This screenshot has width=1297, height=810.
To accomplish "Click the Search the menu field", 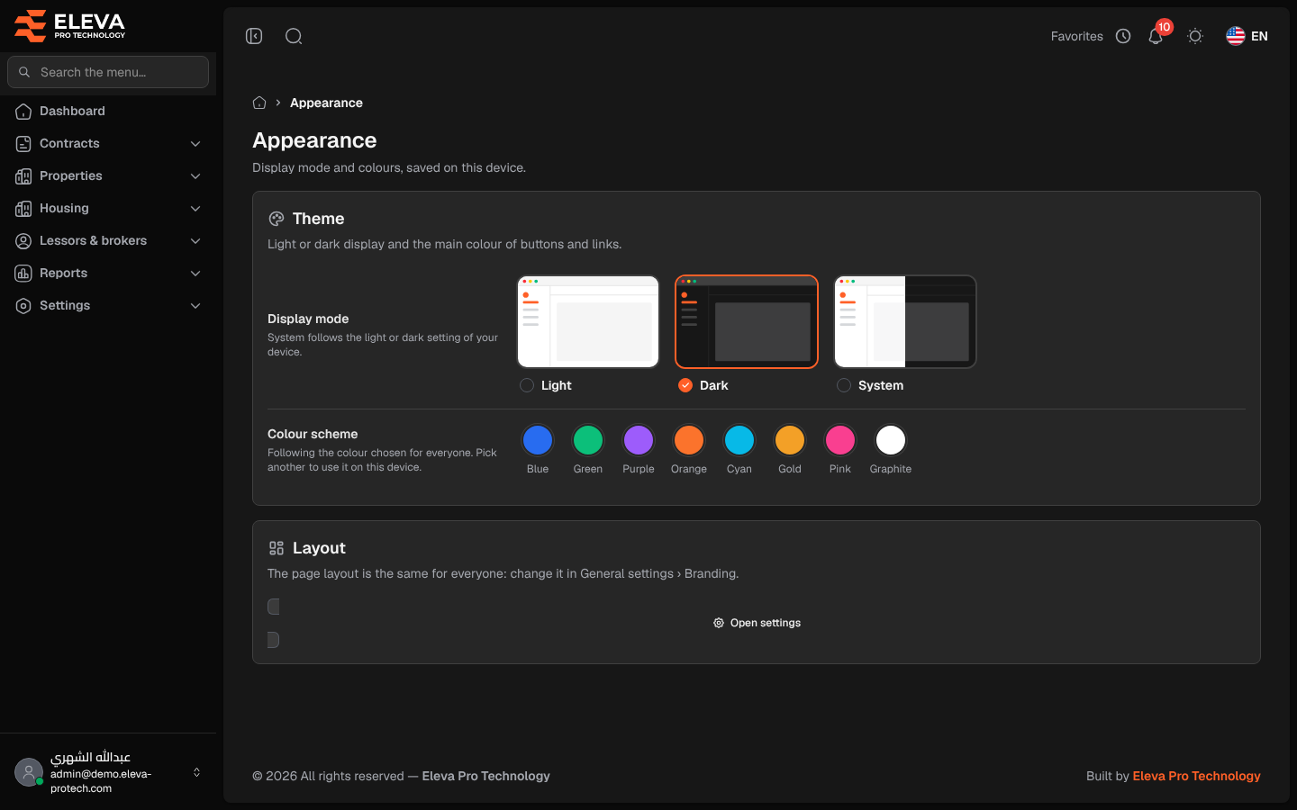I will coord(108,72).
